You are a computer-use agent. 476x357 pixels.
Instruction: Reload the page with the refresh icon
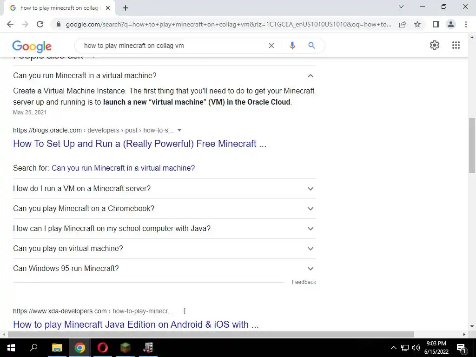click(40, 24)
